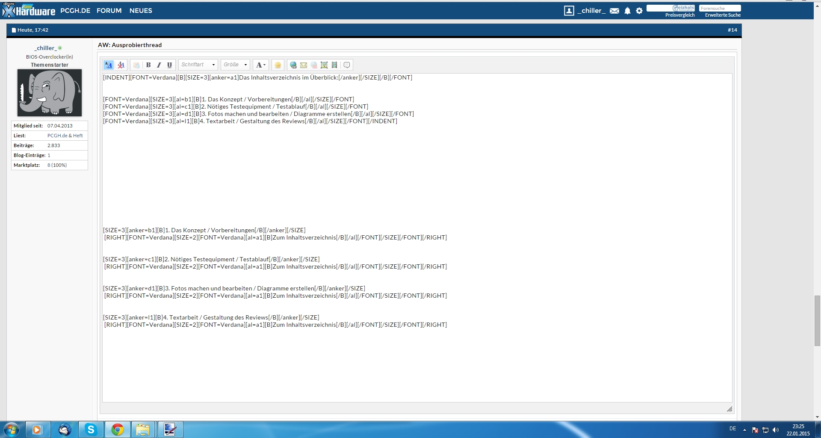Open private messages via the envelope icon
821x438 pixels.
click(614, 11)
